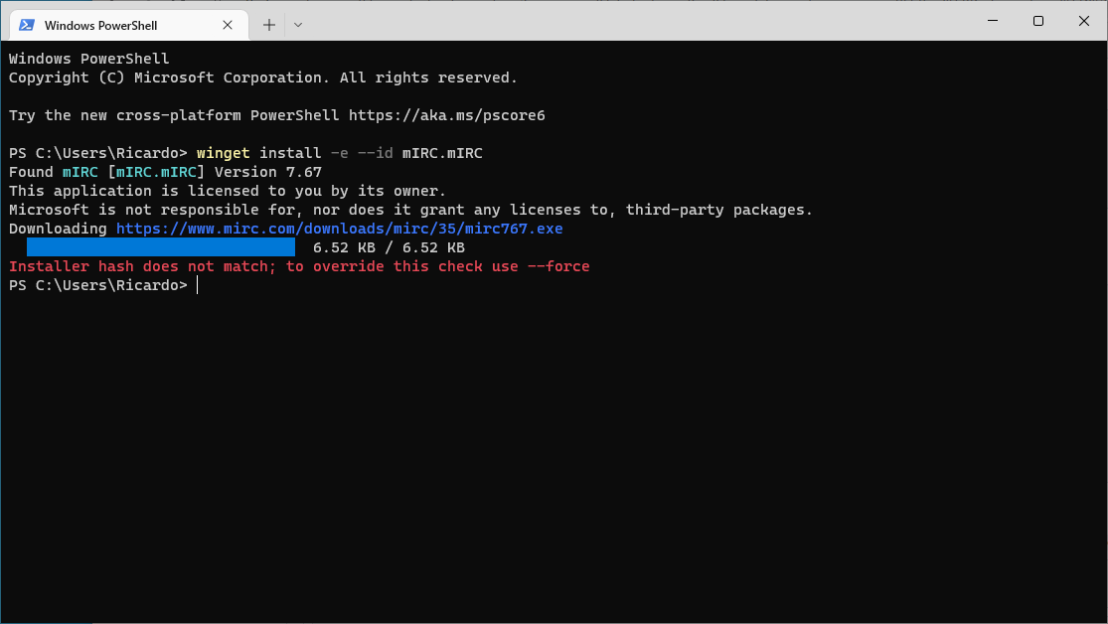The width and height of the screenshot is (1108, 624).
Task: Click empty terminal area to focus it
Action: pos(547,447)
